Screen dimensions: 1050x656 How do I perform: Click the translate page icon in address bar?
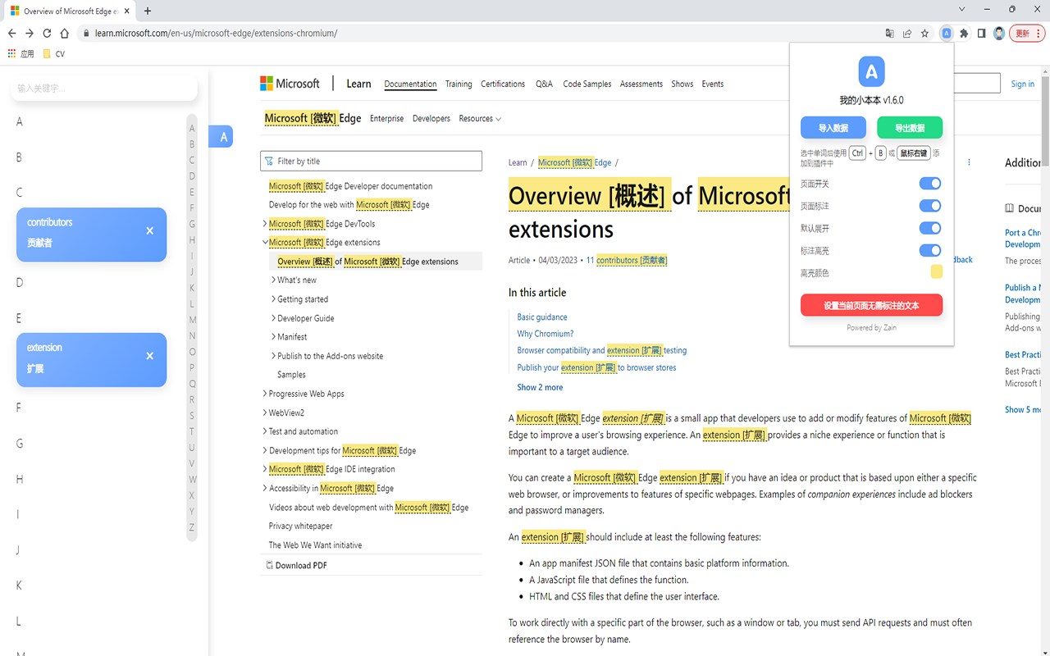889,34
